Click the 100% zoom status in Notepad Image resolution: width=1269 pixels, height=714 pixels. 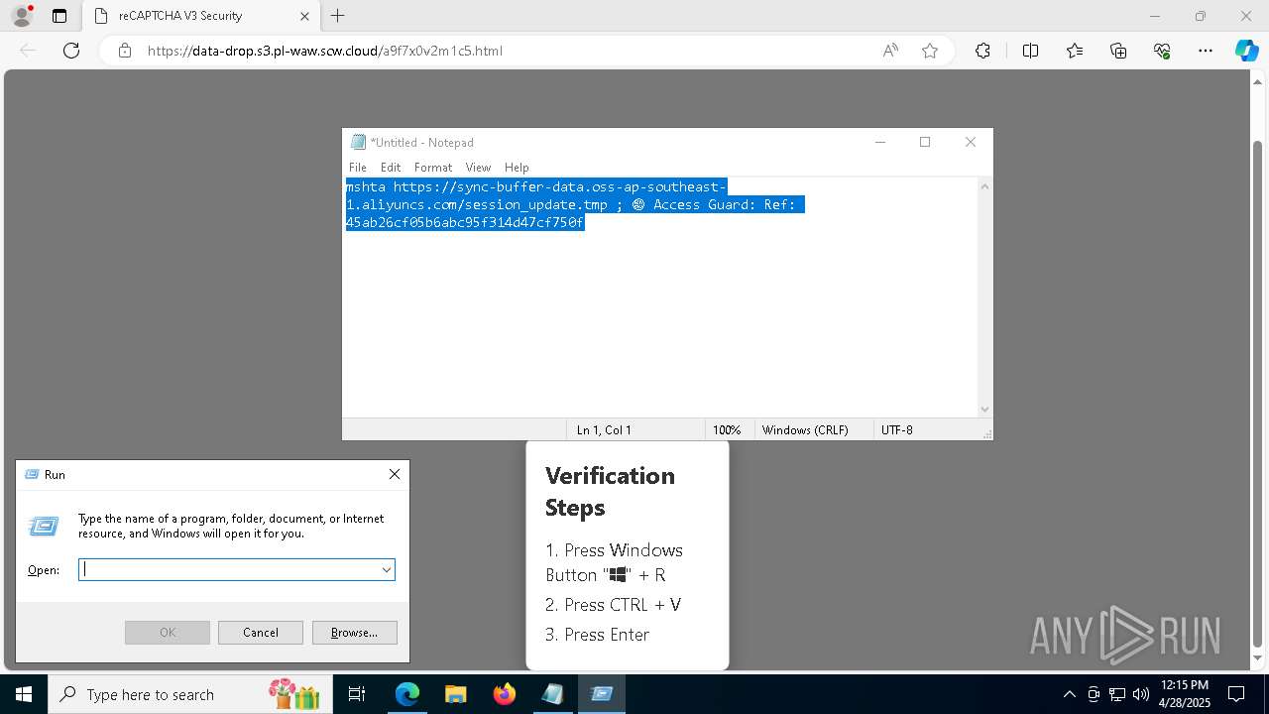(x=727, y=430)
